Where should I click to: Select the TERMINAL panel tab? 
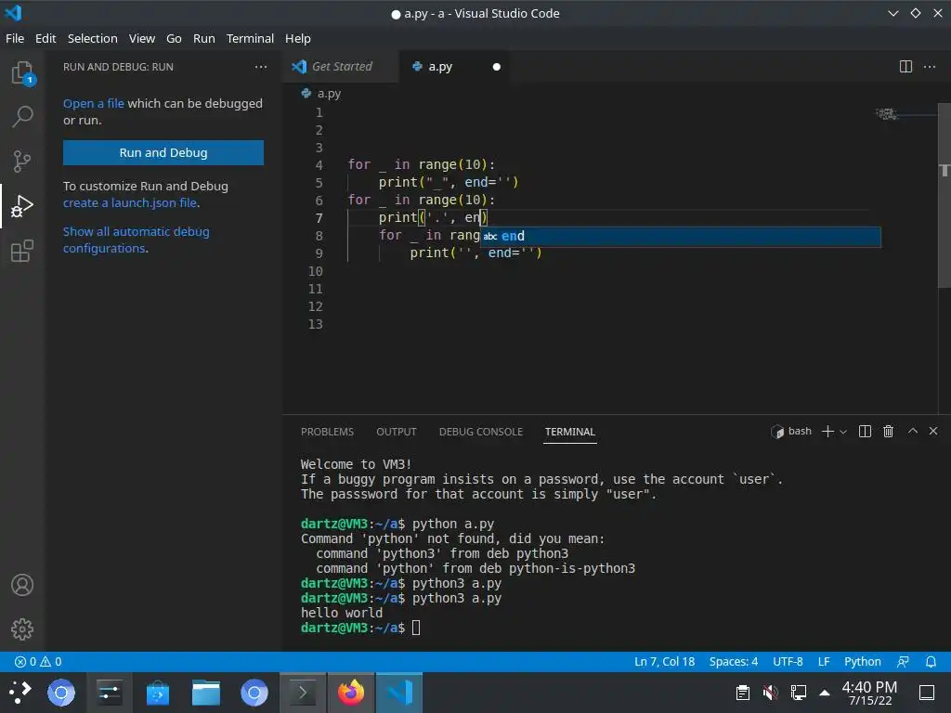pos(569,432)
